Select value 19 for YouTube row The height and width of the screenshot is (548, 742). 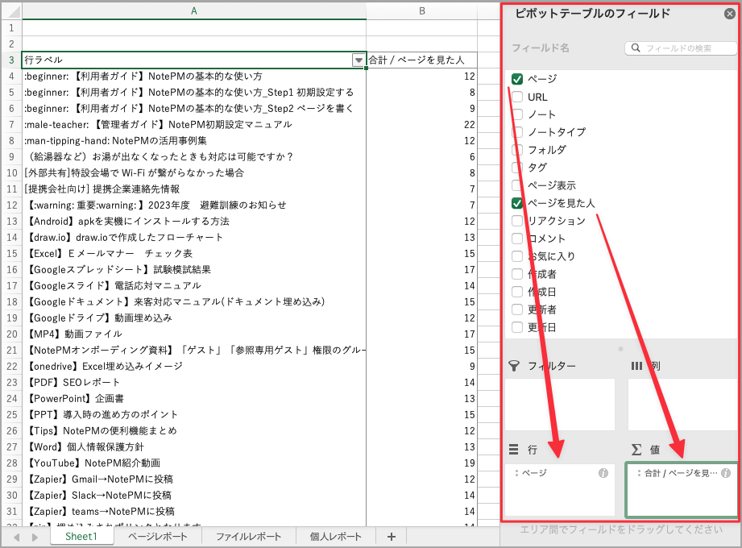tap(421, 463)
